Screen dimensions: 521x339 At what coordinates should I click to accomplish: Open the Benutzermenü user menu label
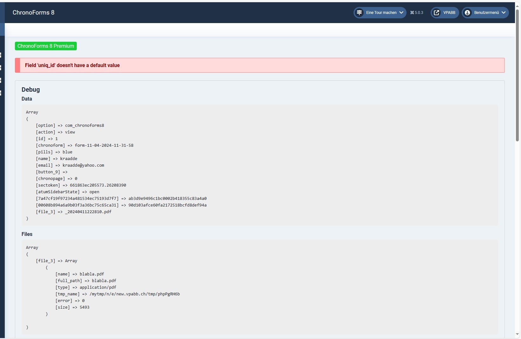coord(486,13)
